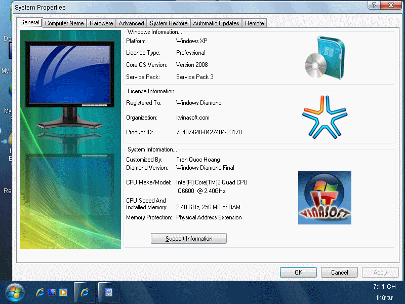Viewport: 405px width, 304px height.
Task: Close the System Properties dialog
Action: pos(391,5)
